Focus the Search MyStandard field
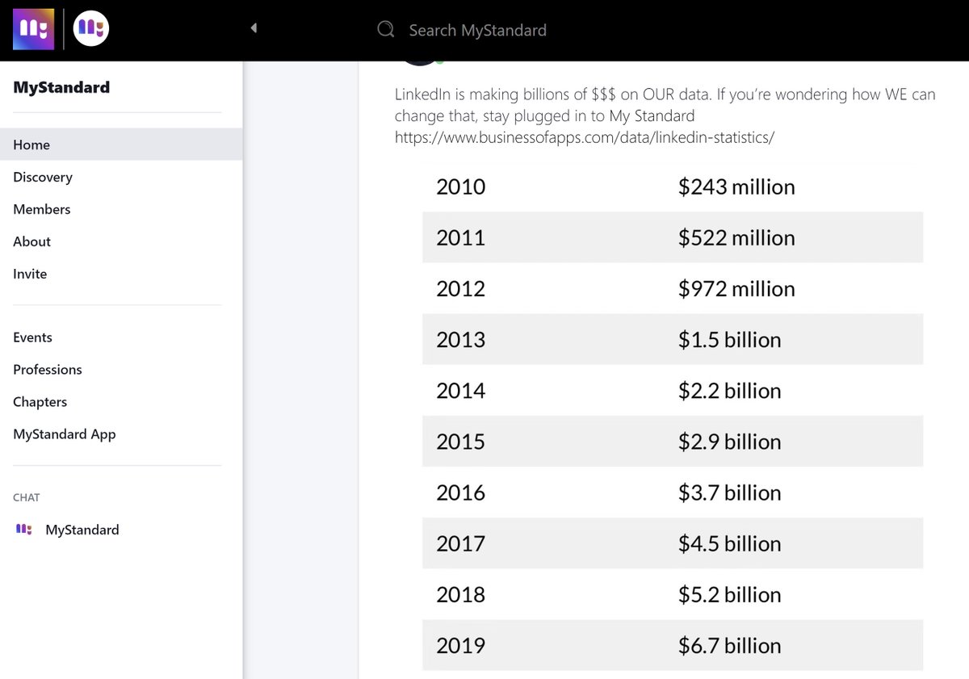This screenshot has width=969, height=679. [478, 30]
